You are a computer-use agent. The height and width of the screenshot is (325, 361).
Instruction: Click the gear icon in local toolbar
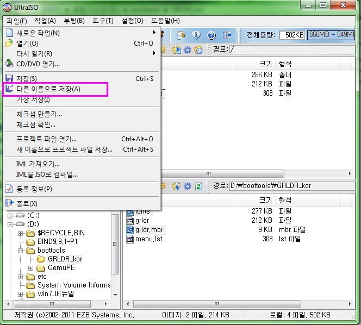(187, 186)
